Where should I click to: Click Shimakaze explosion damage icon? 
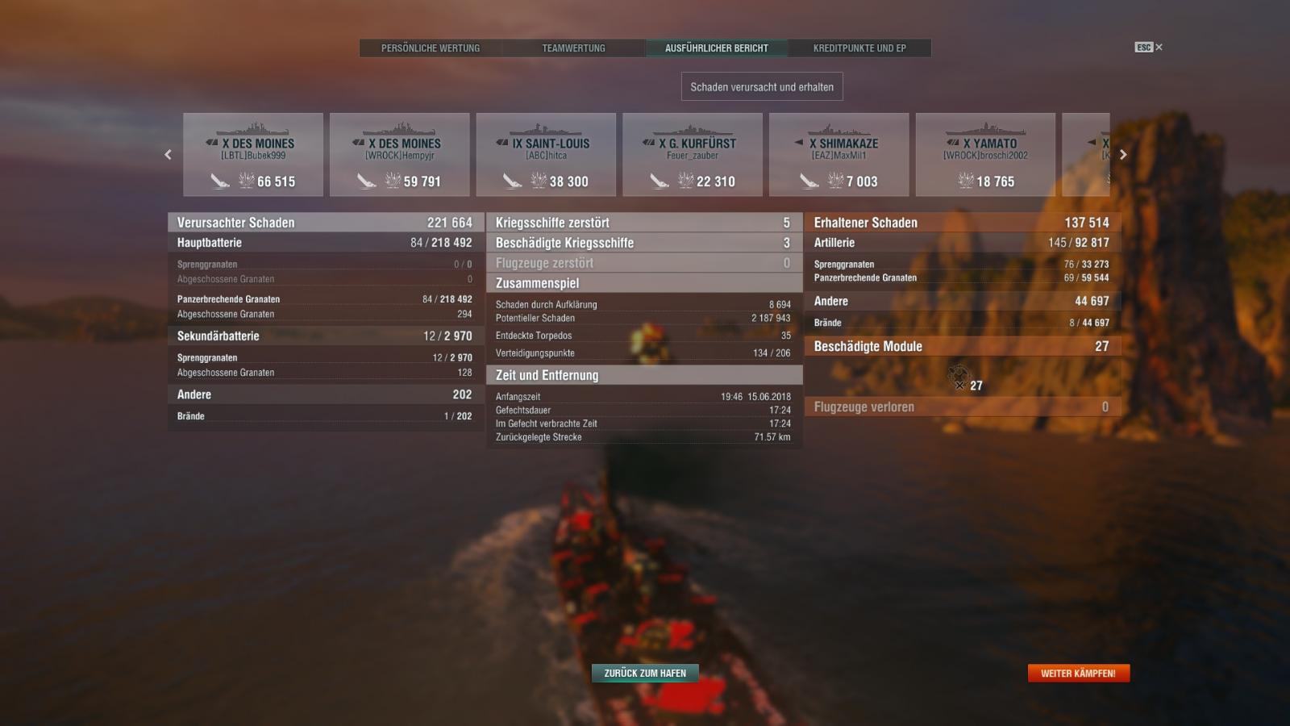pyautogui.click(x=835, y=181)
